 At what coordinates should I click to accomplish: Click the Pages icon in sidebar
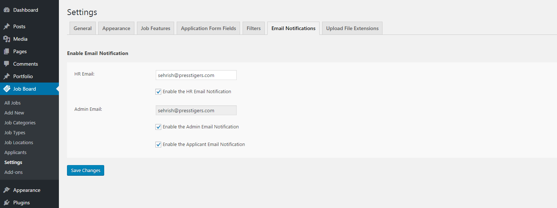tap(7, 52)
